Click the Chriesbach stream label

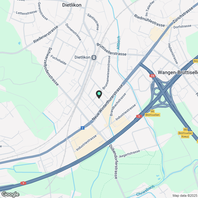145,191
